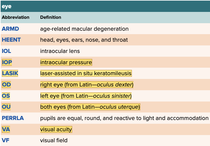Click the 'intraocular lens' definition
210x146 pixels.
[x=60, y=51]
